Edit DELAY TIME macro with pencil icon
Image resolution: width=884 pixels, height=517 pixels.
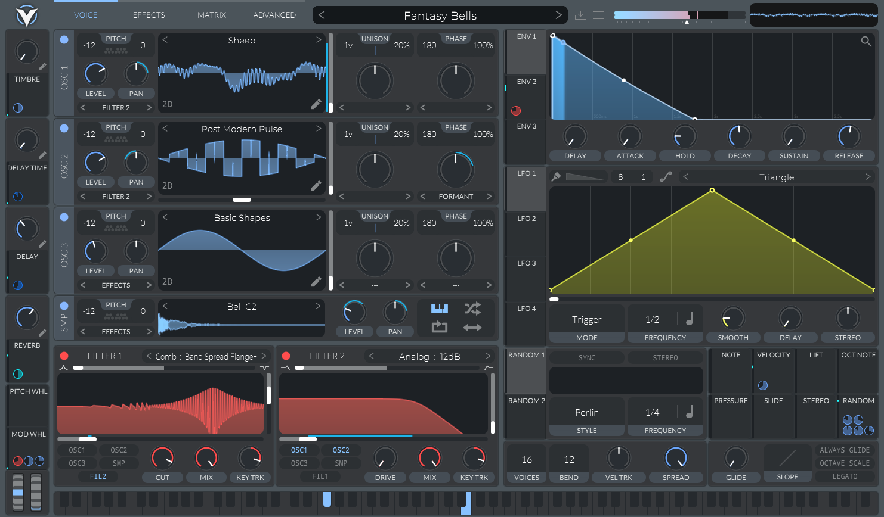coord(42,155)
